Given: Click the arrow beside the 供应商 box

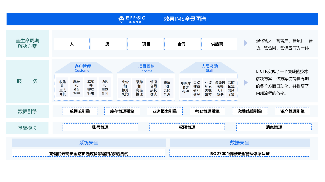Looking at the screenshot, I should (246, 43).
